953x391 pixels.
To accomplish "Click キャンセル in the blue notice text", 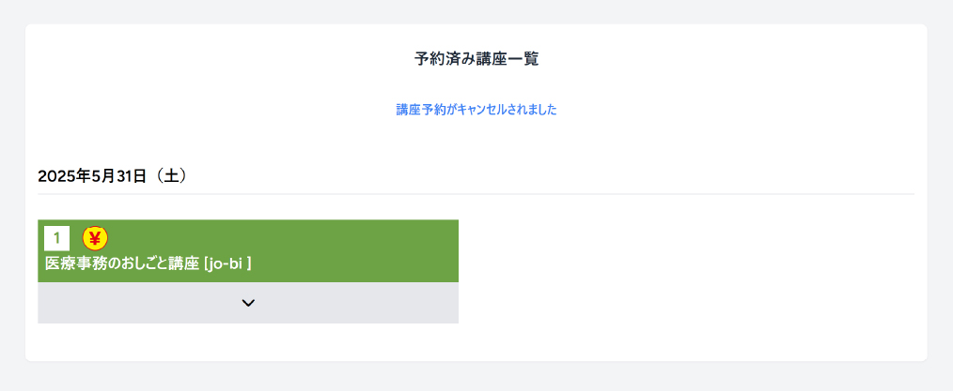I will (481, 110).
